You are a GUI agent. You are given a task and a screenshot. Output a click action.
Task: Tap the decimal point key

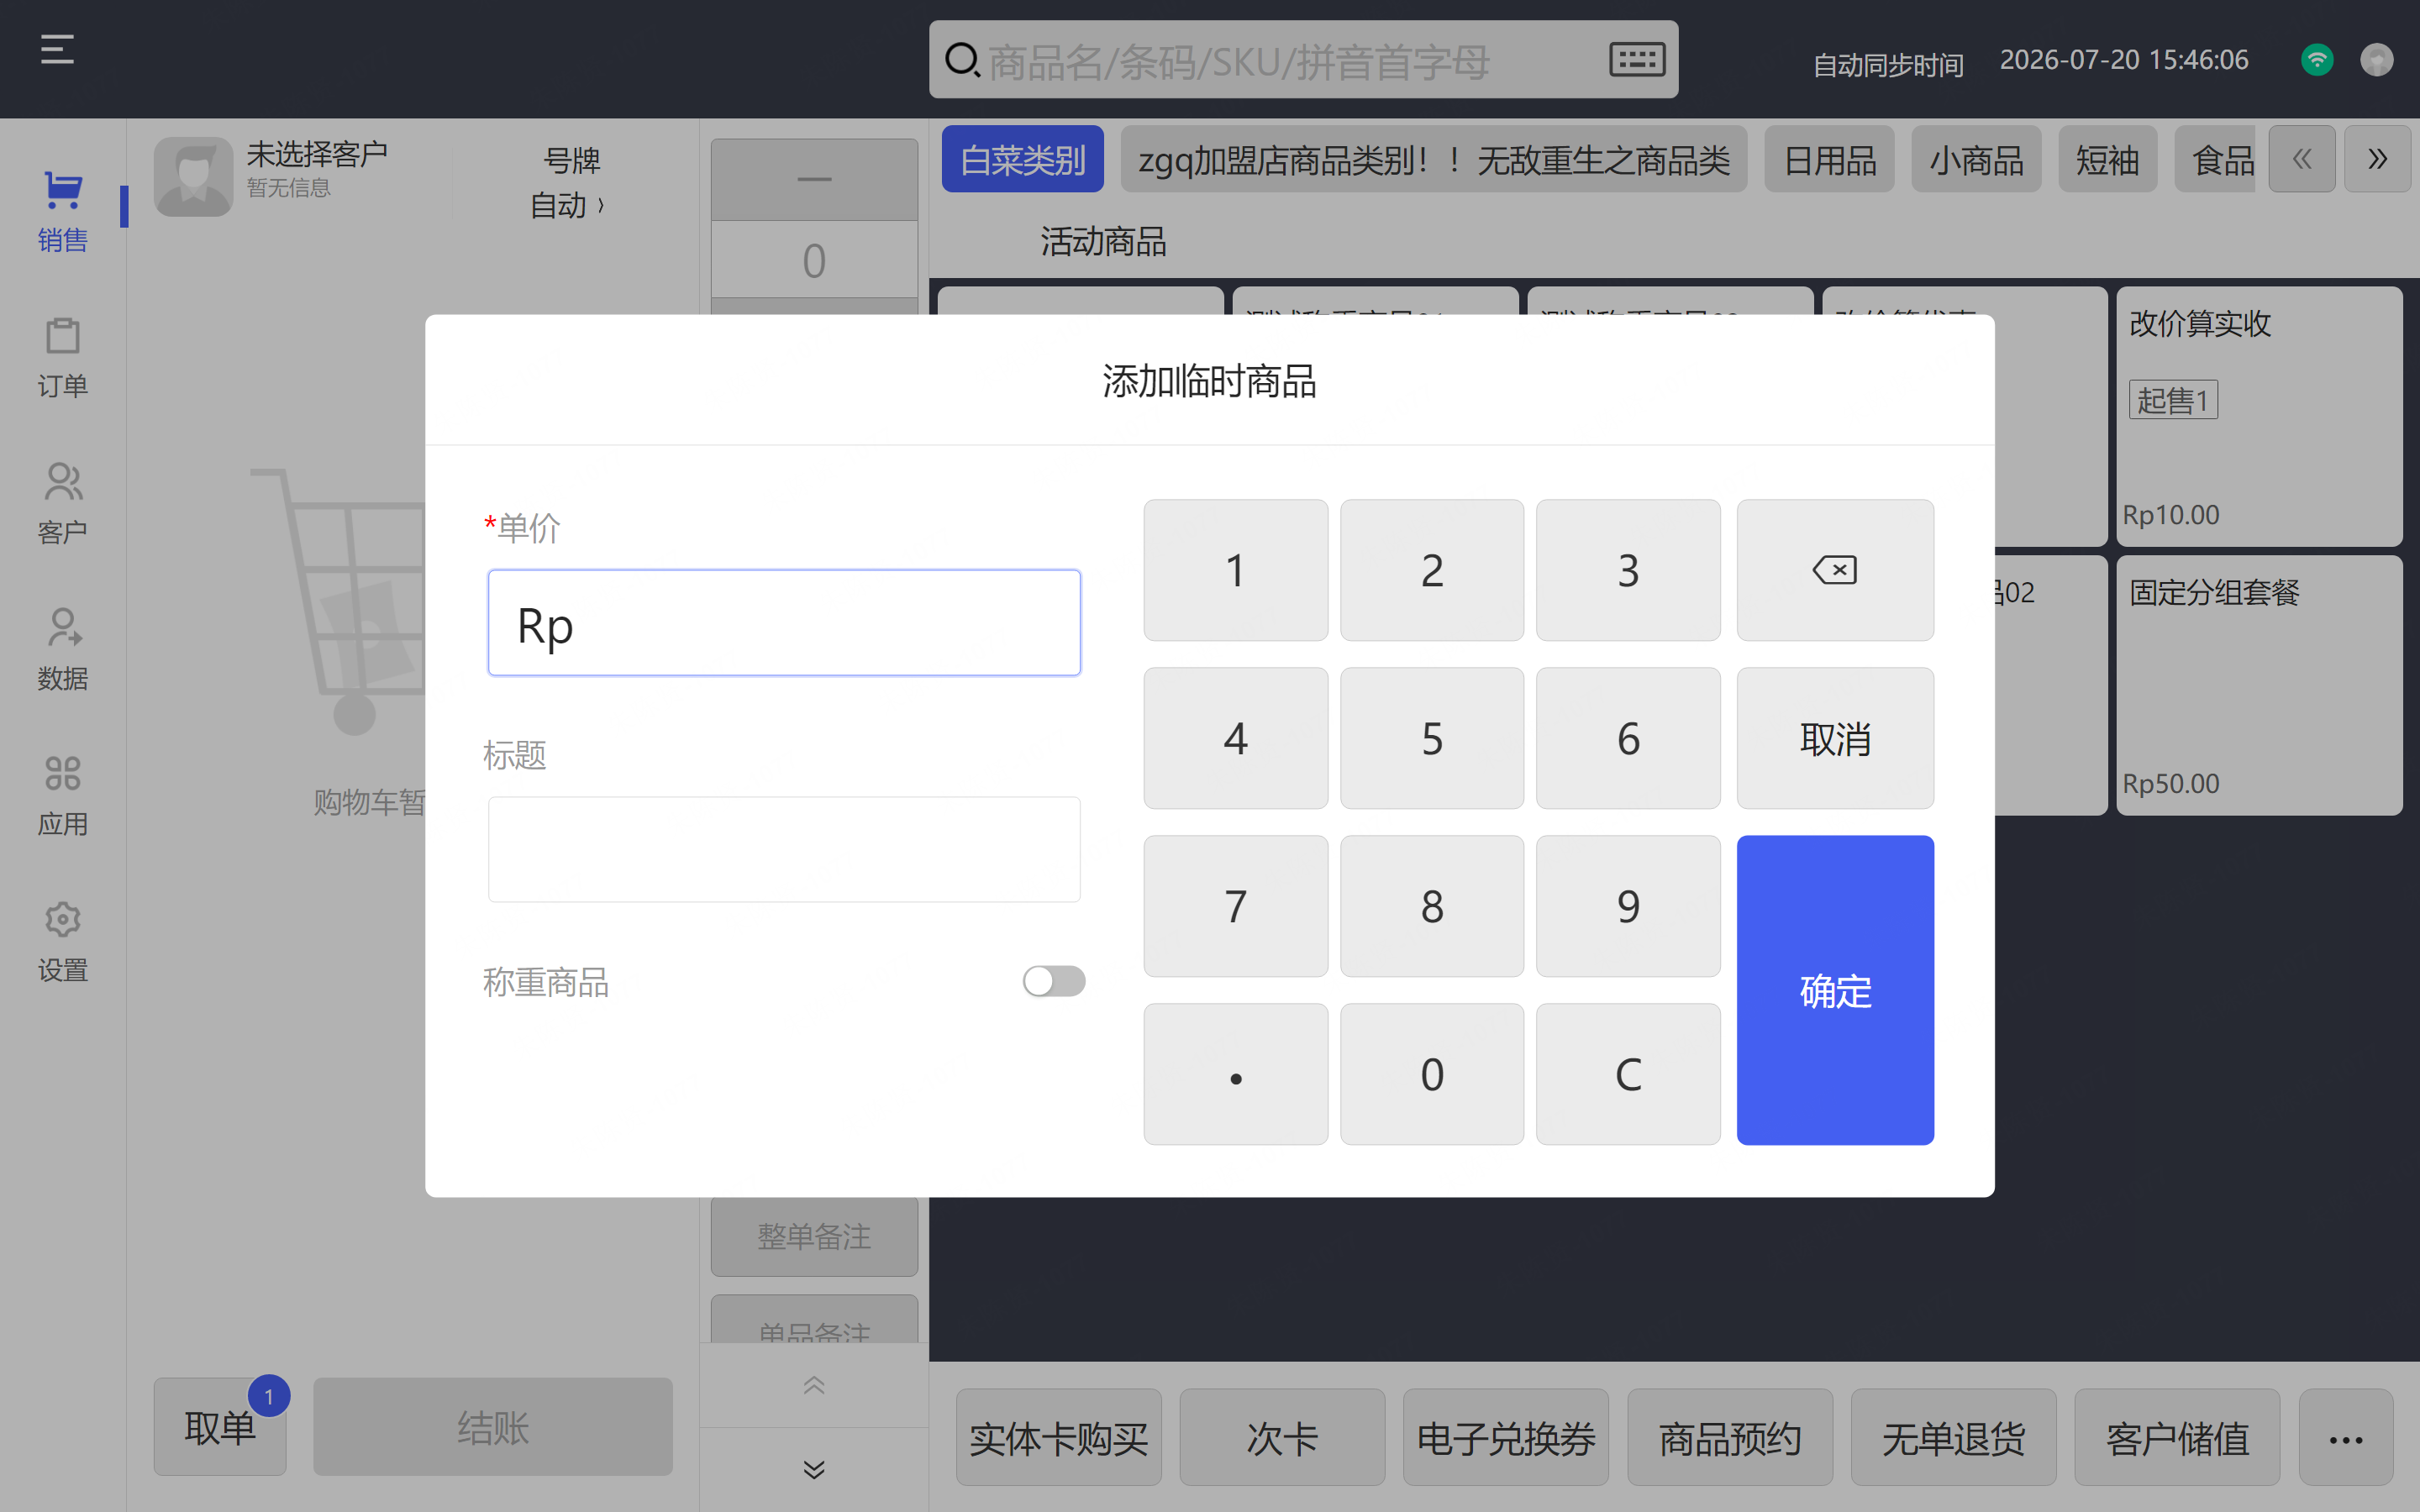[x=1236, y=1074]
